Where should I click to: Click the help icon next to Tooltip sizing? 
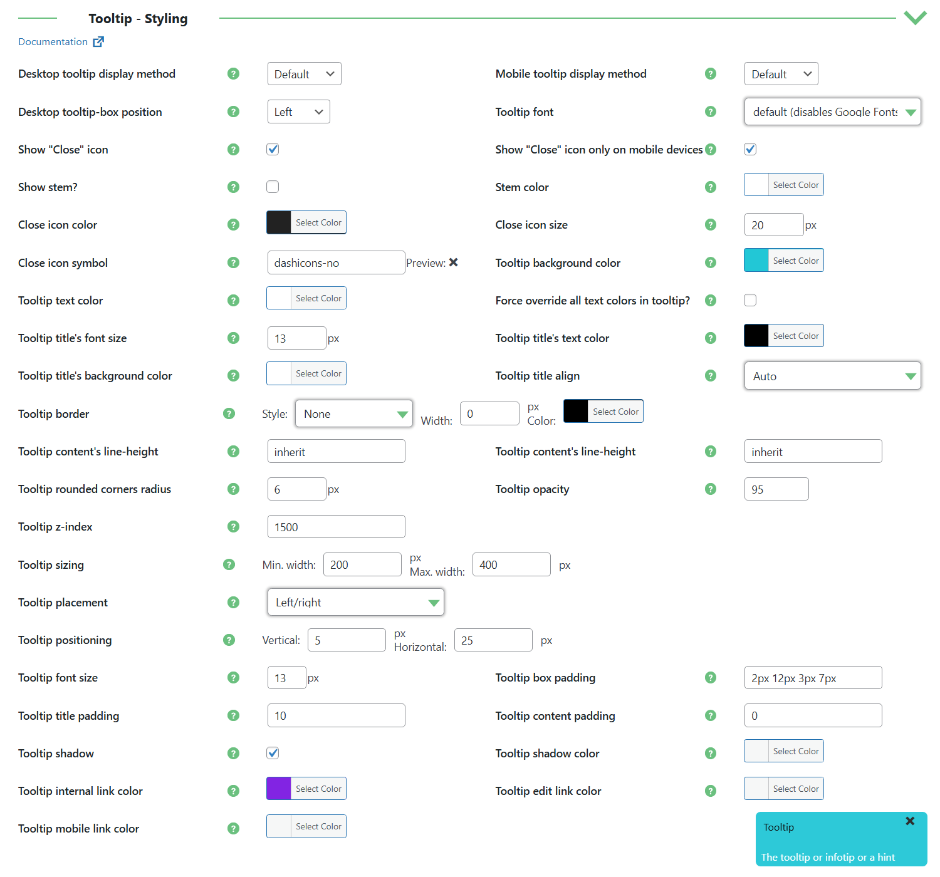[x=229, y=564]
